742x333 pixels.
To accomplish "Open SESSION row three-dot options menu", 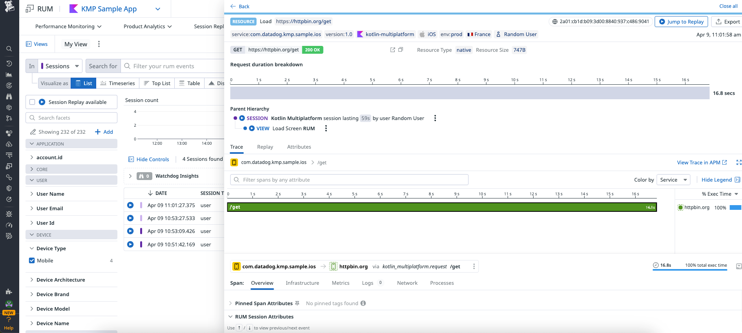I will click(x=435, y=118).
